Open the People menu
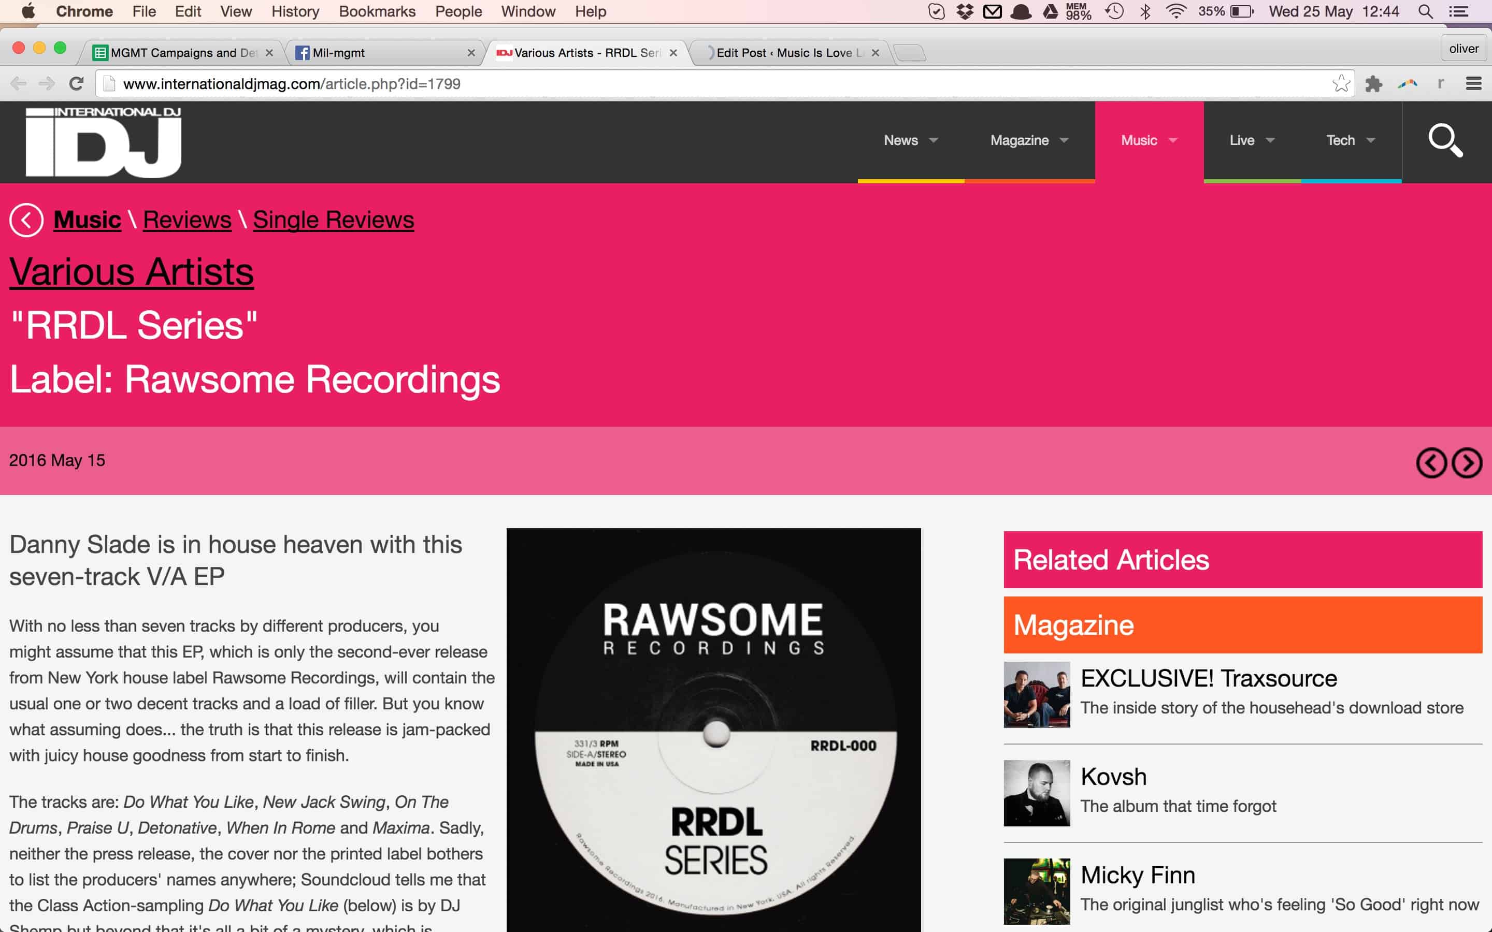This screenshot has width=1492, height=932. click(x=458, y=11)
